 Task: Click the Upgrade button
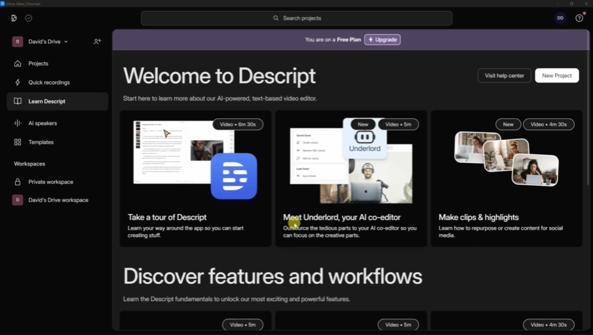[383, 40]
